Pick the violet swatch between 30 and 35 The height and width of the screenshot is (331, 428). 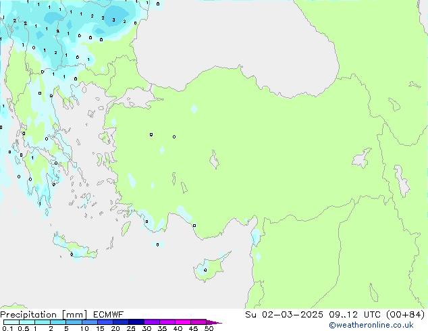(152, 322)
